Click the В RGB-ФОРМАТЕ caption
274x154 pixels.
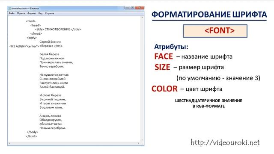[208, 106]
